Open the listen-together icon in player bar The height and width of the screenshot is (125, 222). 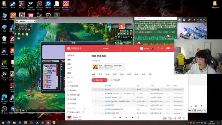[x=179, y=118]
